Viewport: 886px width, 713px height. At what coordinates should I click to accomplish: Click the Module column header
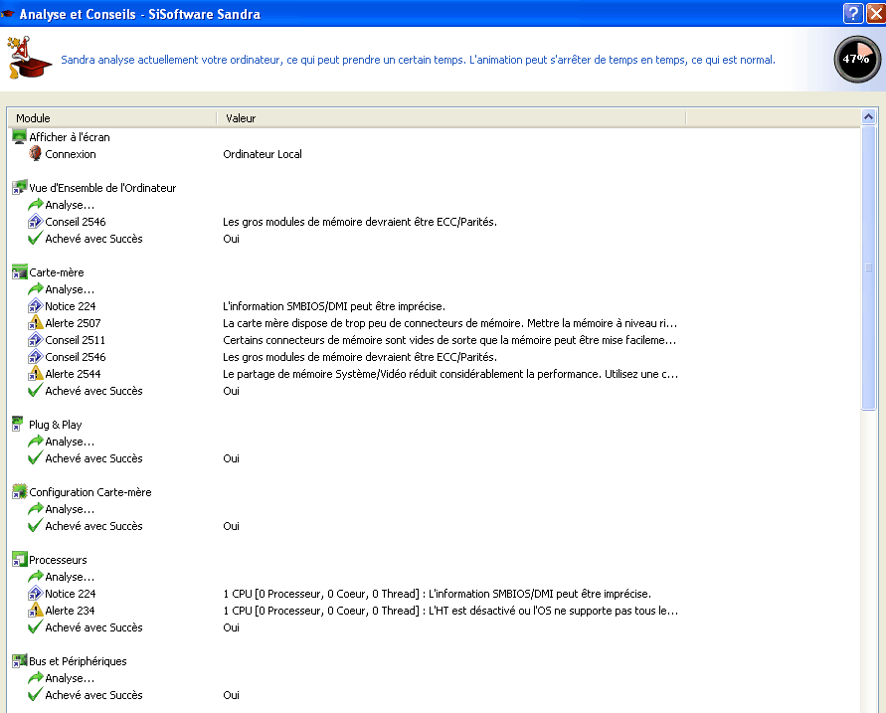(112, 118)
